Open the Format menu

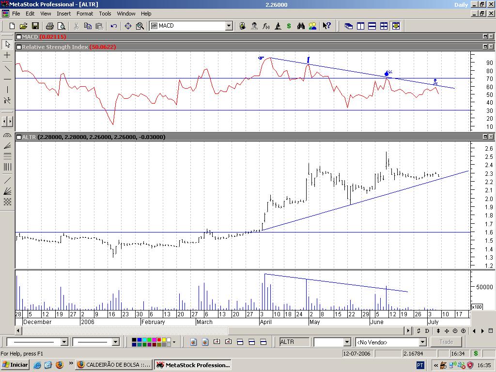[x=85, y=14]
